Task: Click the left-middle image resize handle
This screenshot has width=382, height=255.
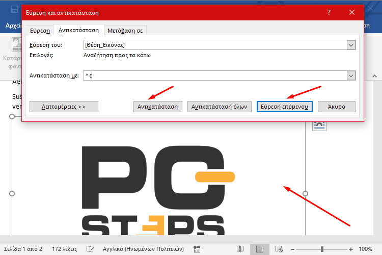Action: pyautogui.click(x=12, y=193)
